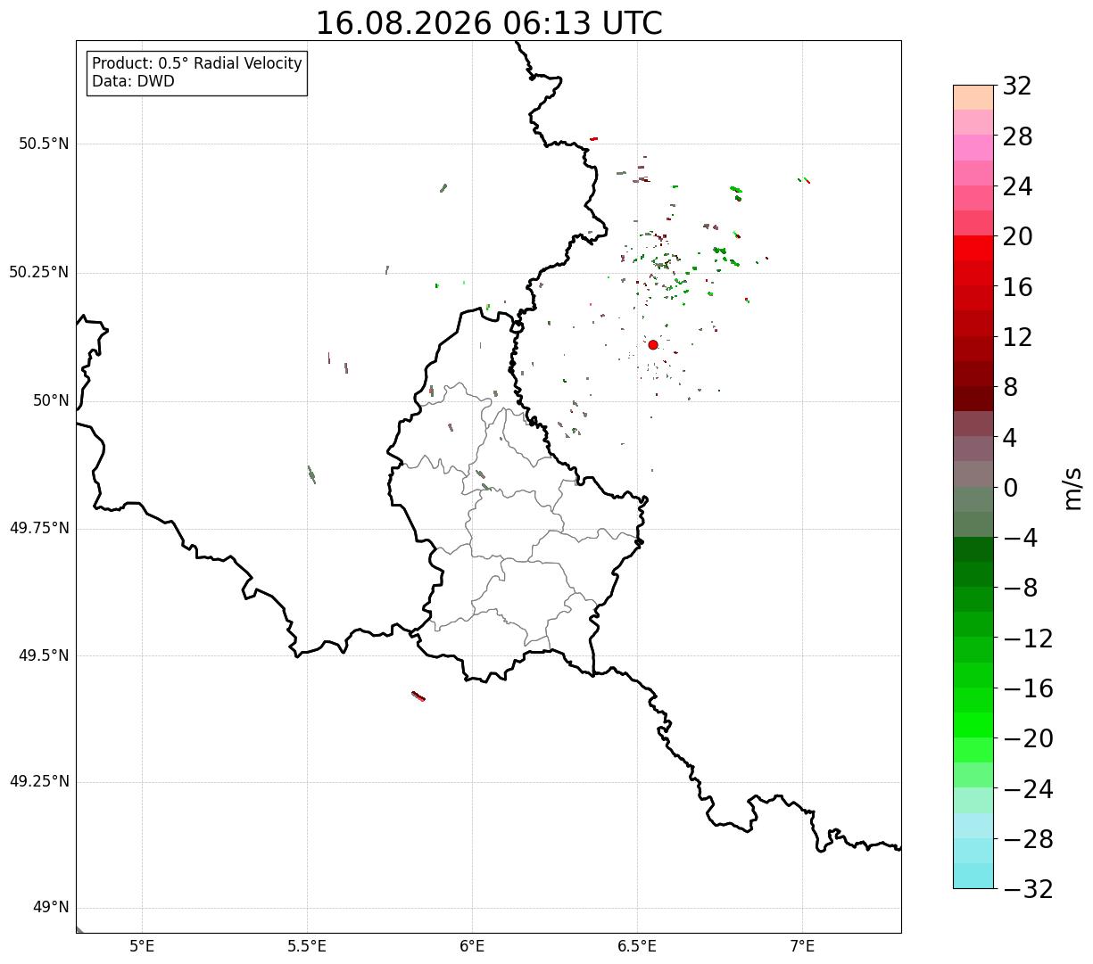Click the dark green -4 m/s colorbar segment
1093x964 pixels.
click(973, 549)
